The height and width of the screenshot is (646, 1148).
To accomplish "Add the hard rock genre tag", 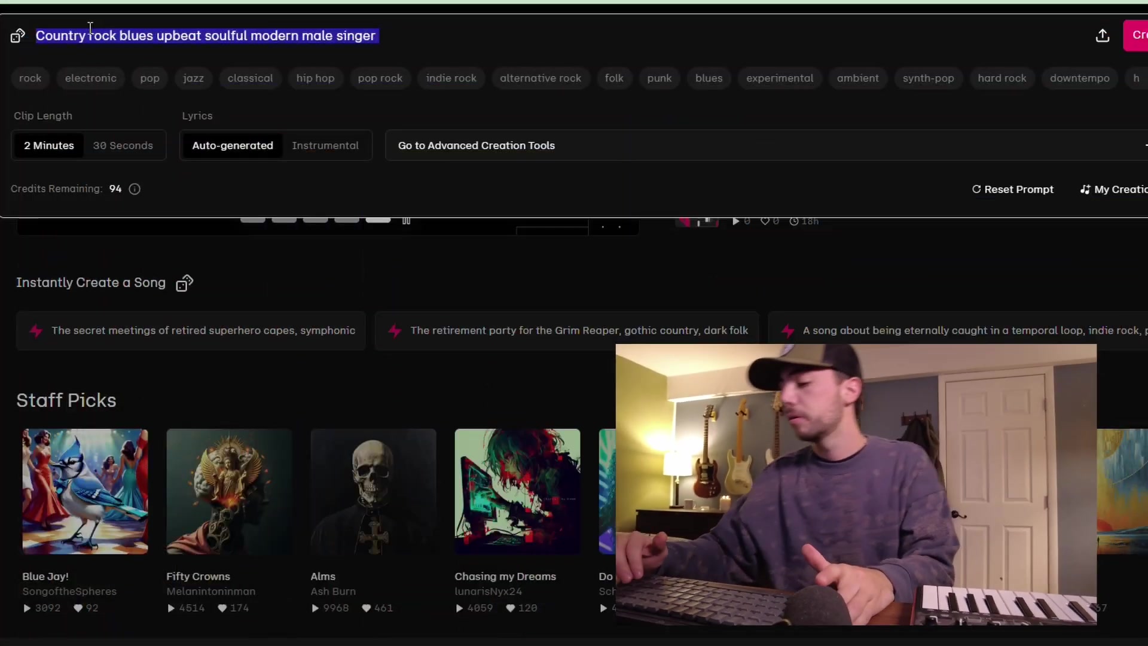I will point(1002,78).
